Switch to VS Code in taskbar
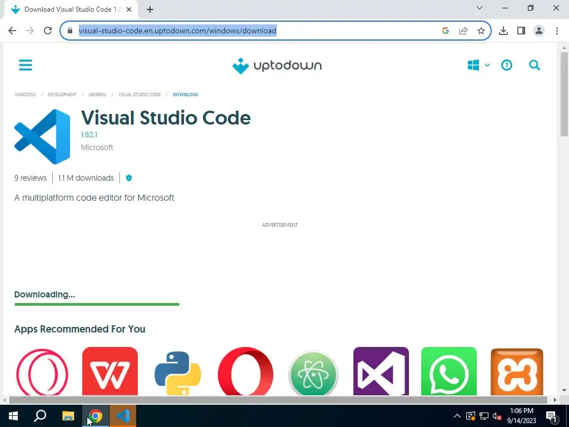 click(x=123, y=416)
